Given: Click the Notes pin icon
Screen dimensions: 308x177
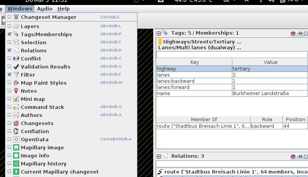Looking at the screenshot, I should click(16, 91).
